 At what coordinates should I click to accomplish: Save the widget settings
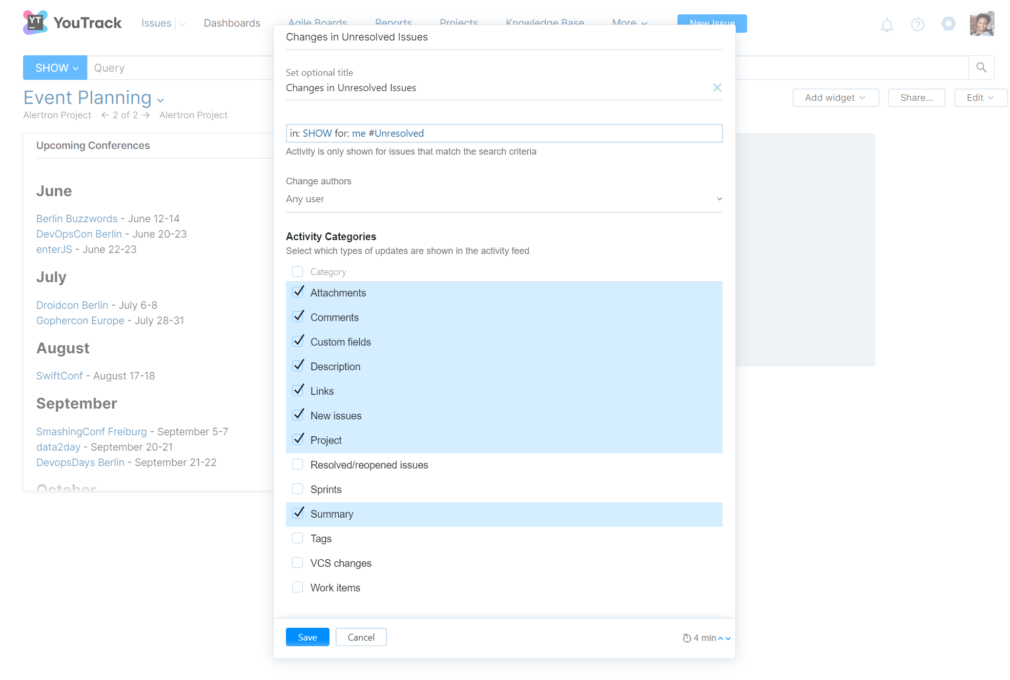307,637
